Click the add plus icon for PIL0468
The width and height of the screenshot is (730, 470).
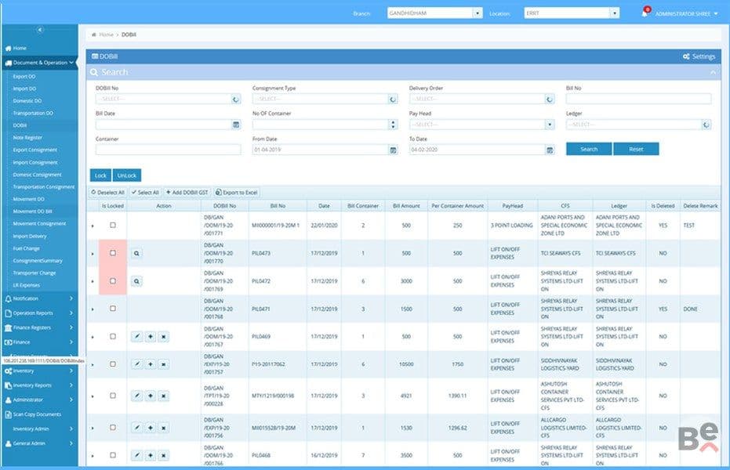(x=151, y=456)
